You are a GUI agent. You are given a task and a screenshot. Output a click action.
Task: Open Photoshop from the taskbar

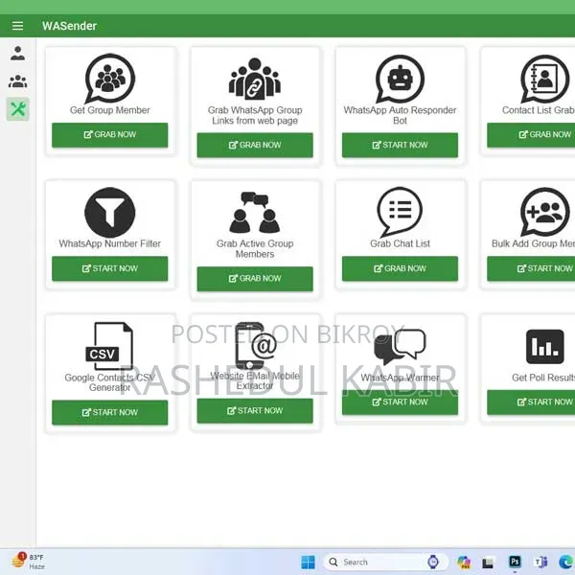[x=515, y=562]
